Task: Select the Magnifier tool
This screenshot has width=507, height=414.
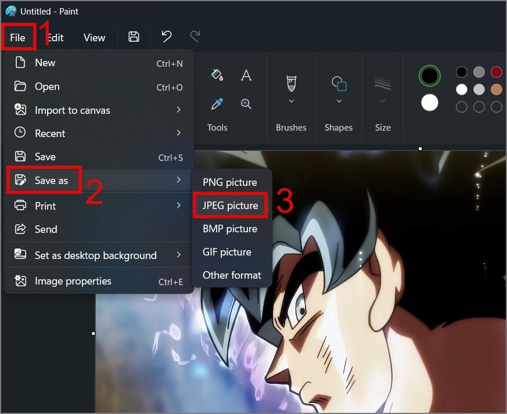Action: pos(246,104)
